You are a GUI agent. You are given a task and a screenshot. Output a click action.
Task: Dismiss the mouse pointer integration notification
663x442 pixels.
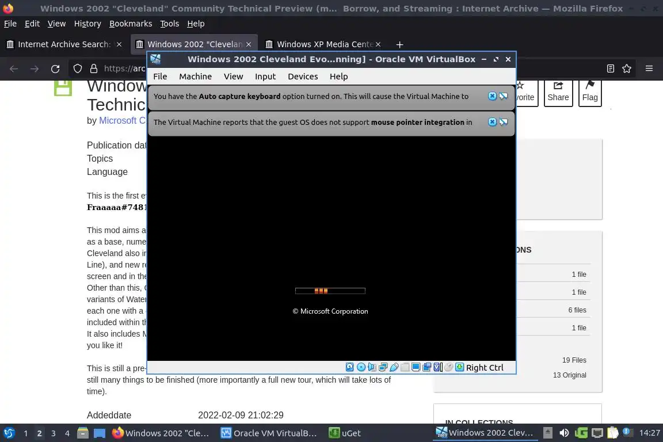click(x=492, y=122)
